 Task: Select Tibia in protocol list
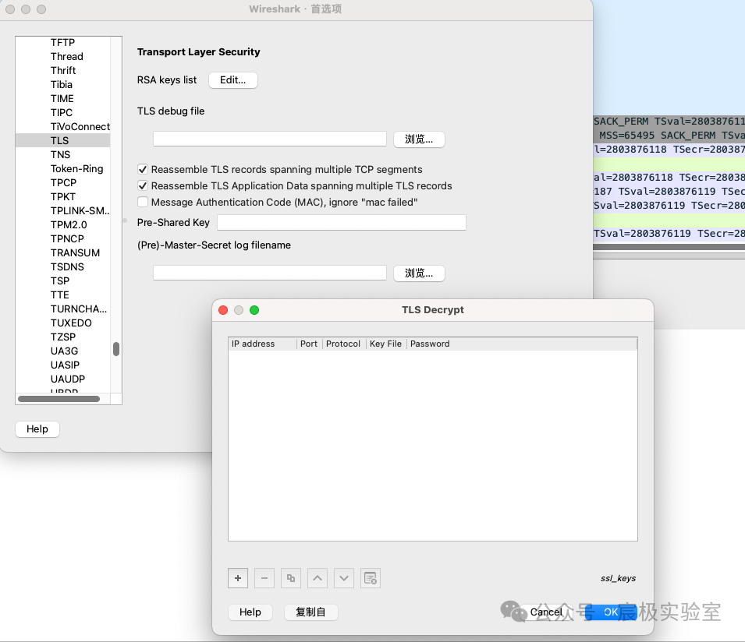point(62,84)
